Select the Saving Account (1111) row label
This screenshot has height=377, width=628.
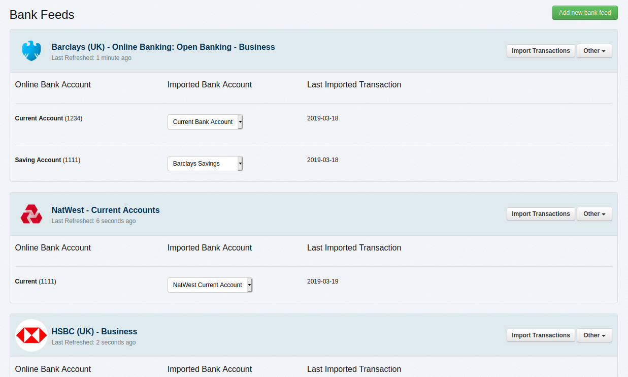[x=48, y=160]
